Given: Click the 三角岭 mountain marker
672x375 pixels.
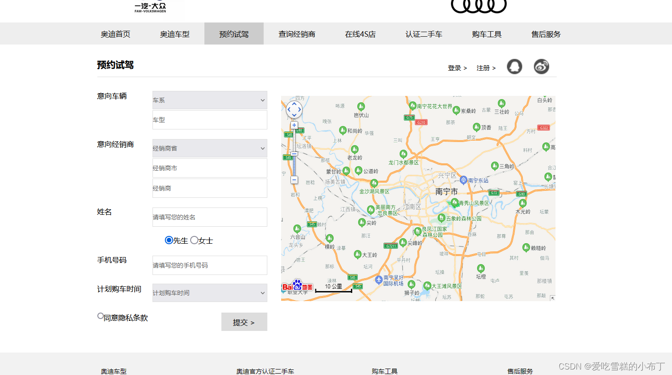Looking at the screenshot, I should (495, 166).
